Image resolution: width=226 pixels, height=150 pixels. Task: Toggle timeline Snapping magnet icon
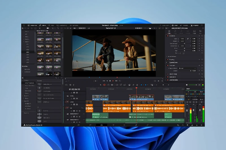pyautogui.click(x=130, y=85)
